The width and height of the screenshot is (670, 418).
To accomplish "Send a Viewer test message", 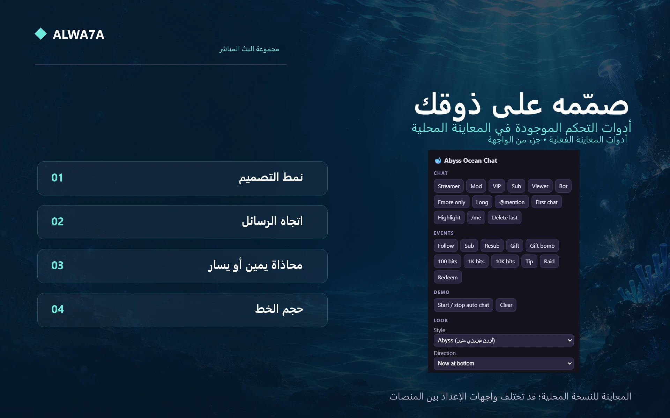I will (540, 186).
